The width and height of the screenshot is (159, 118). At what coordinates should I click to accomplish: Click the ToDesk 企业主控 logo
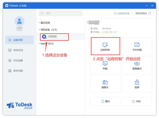pos(20,106)
